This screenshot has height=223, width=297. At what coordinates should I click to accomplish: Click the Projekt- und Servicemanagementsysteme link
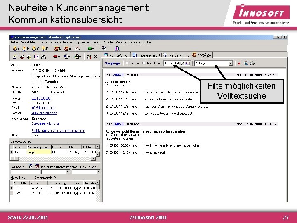tap(58, 130)
